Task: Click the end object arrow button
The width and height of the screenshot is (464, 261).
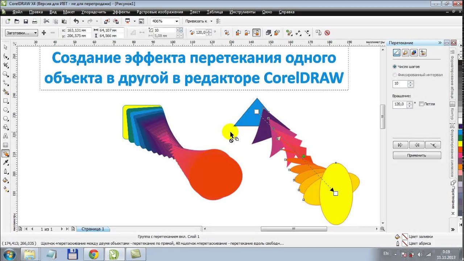Action: click(417, 145)
